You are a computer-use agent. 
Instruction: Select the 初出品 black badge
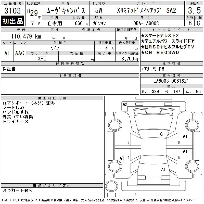tap(12, 21)
